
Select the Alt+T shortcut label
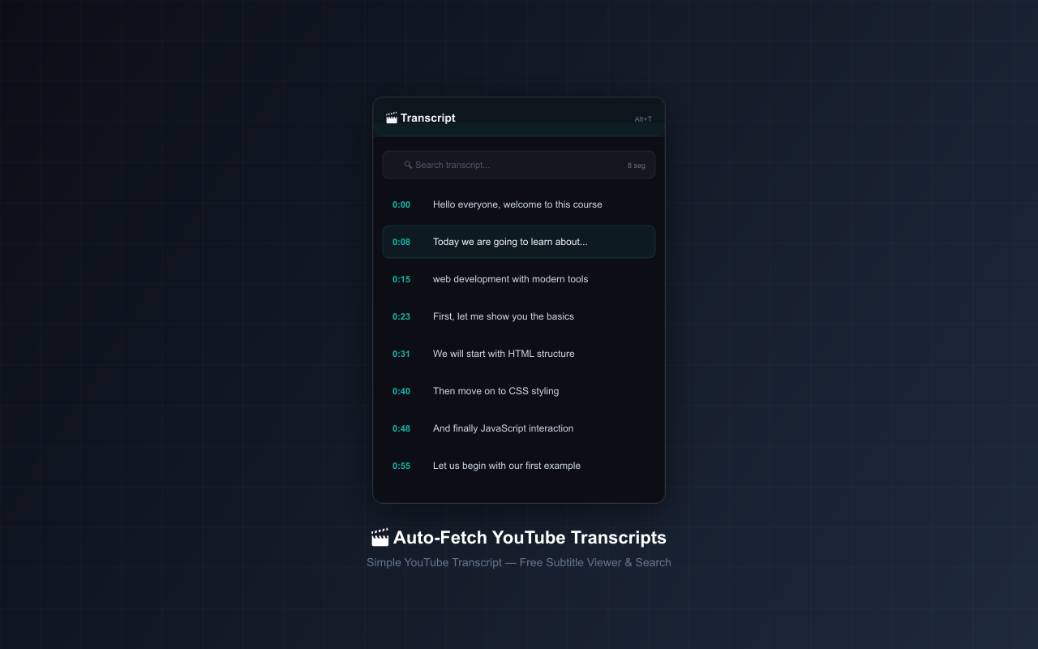point(643,118)
